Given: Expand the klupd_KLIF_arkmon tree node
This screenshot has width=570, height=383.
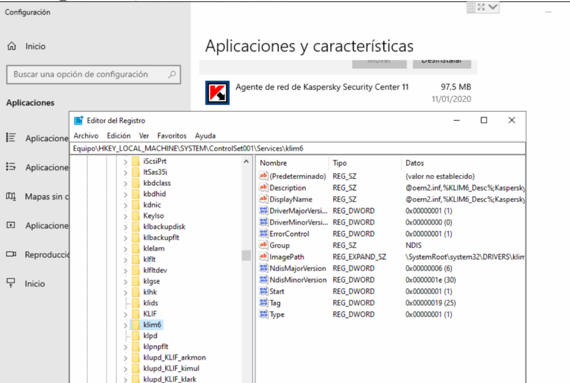Looking at the screenshot, I should pos(125,358).
